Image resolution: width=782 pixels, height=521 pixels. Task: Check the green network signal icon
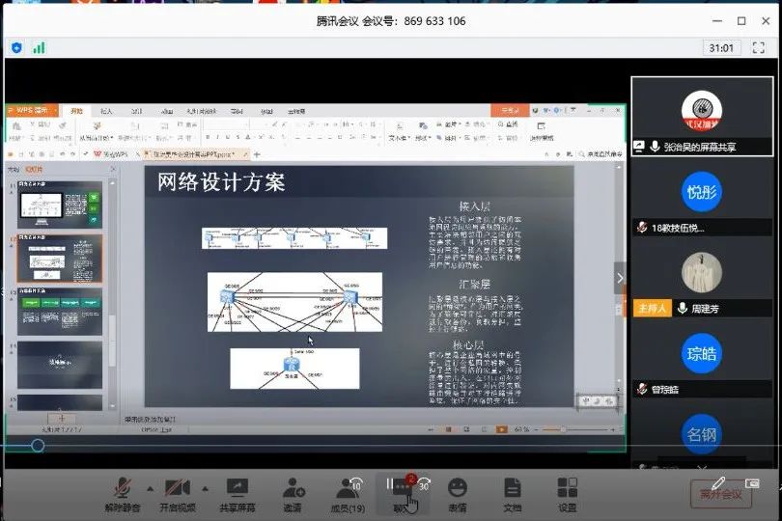(39, 47)
